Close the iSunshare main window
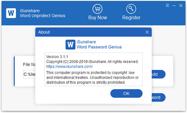Image resolution: width=187 pixels, height=113 pixels. tap(181, 6)
